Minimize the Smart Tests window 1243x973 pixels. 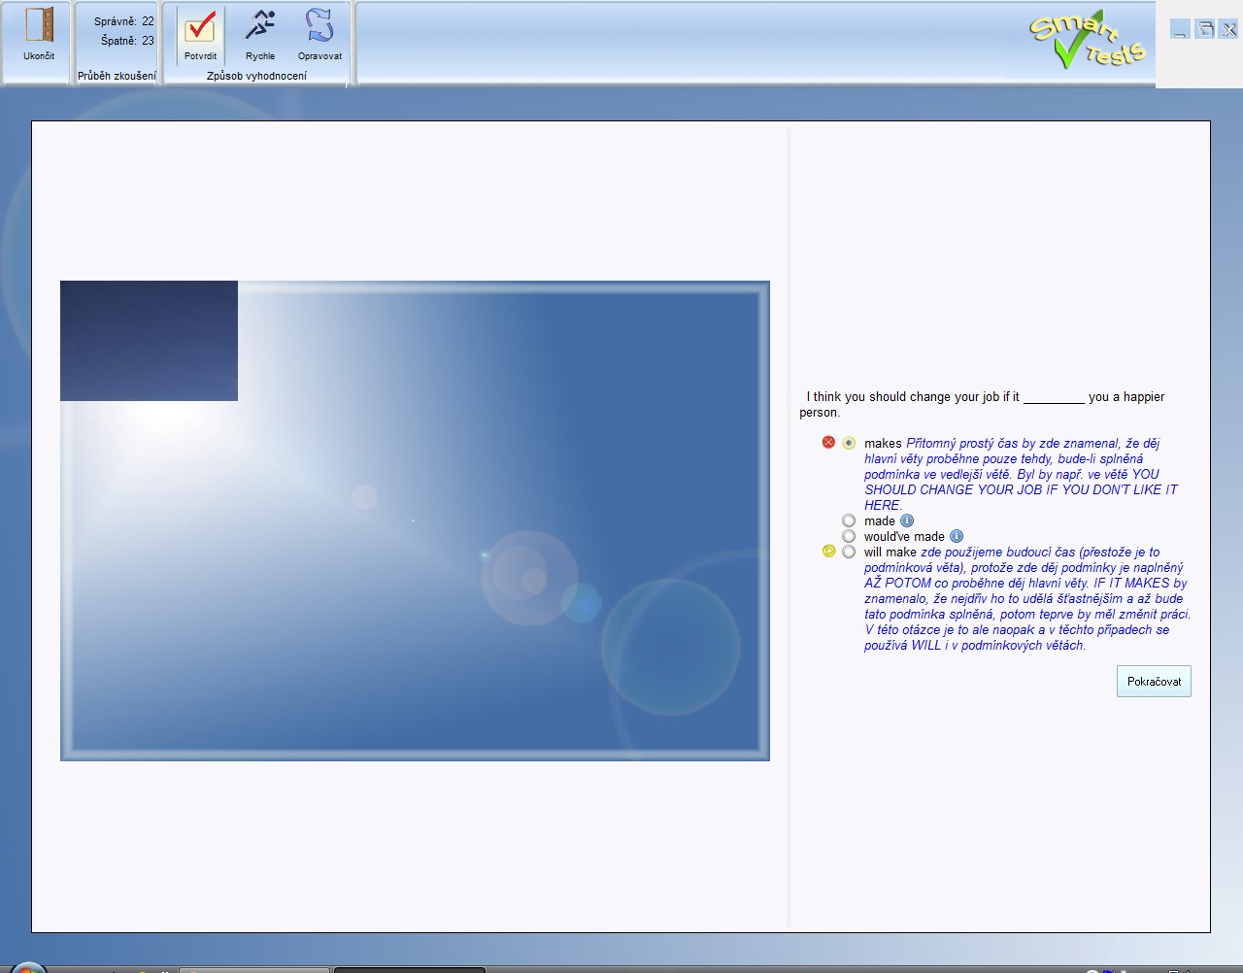(1180, 30)
